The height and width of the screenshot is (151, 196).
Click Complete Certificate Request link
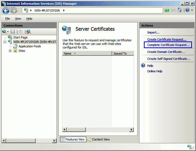pyautogui.click(x=168, y=45)
